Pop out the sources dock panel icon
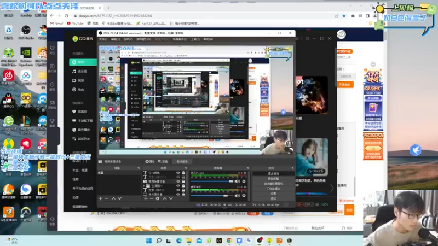 pos(186,168)
